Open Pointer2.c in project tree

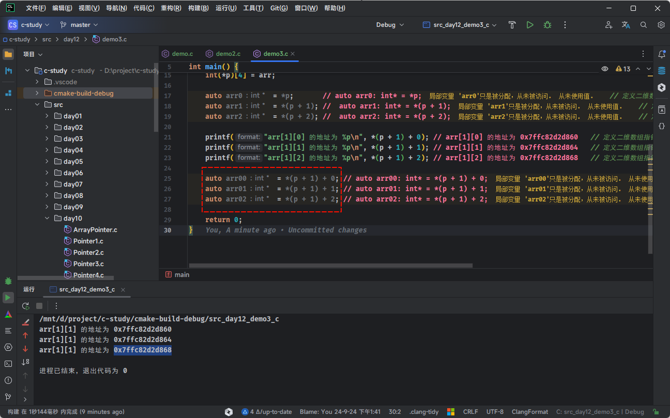coord(88,253)
